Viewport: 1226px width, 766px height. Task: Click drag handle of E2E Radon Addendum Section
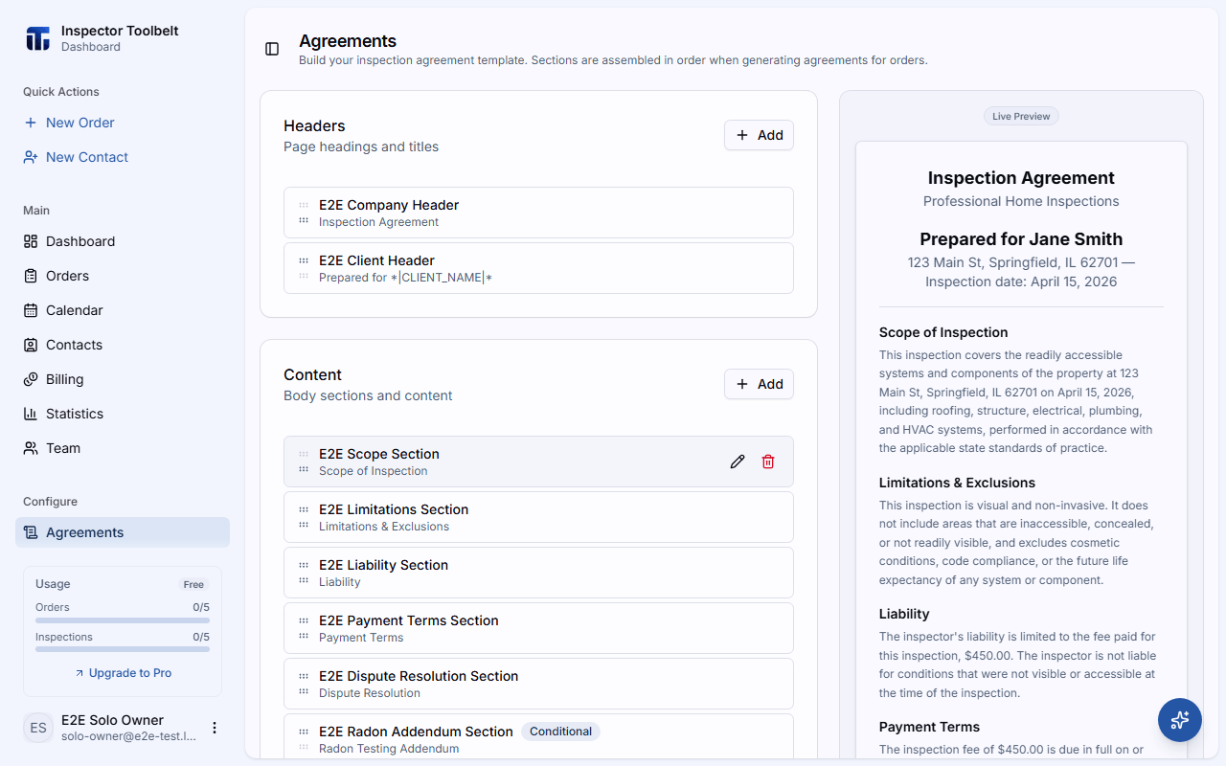tap(304, 739)
